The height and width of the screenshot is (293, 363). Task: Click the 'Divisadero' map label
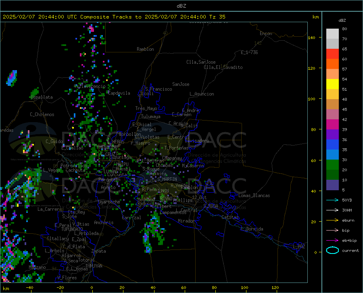point(197,141)
